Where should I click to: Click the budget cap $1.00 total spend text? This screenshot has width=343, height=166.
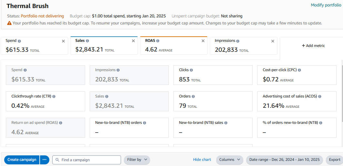(129, 16)
